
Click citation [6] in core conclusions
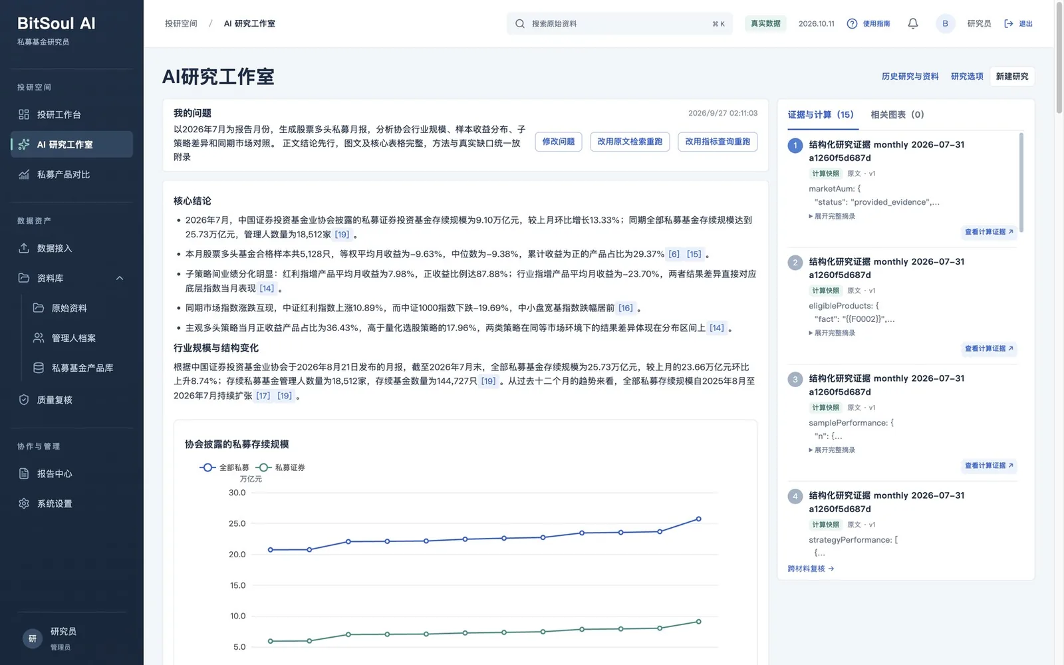(x=674, y=254)
